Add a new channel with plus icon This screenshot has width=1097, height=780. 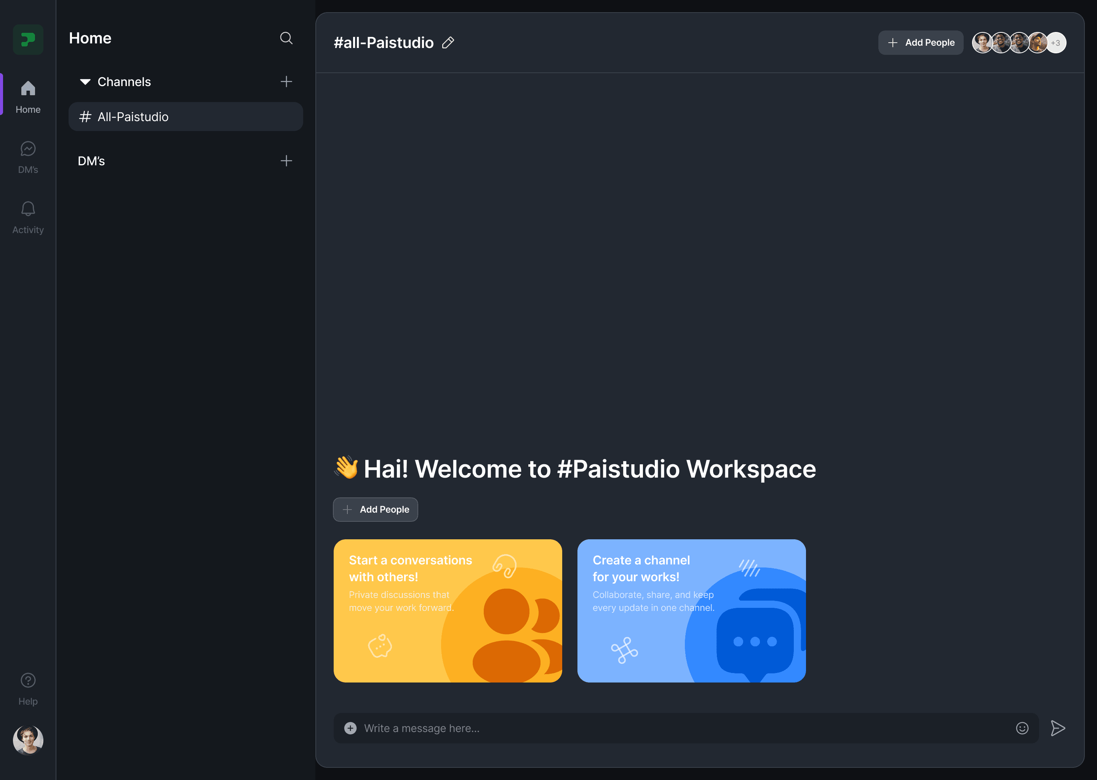(286, 82)
